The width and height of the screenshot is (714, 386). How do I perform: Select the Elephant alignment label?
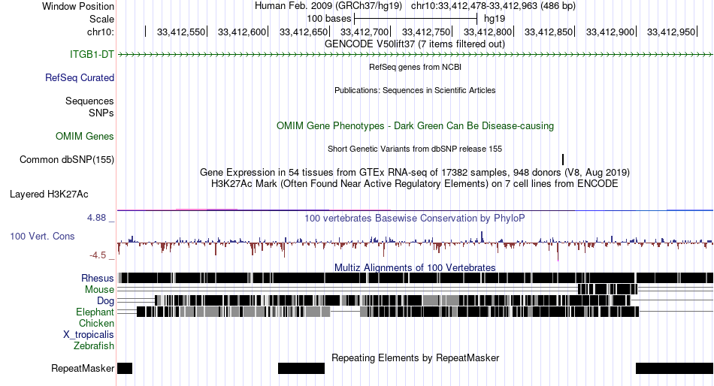[x=95, y=312]
